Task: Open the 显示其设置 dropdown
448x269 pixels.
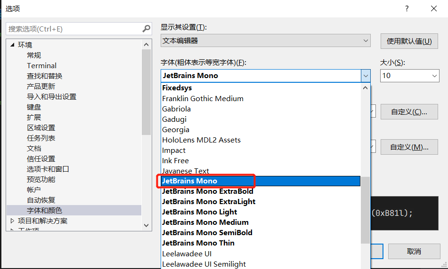Action: tap(265, 40)
